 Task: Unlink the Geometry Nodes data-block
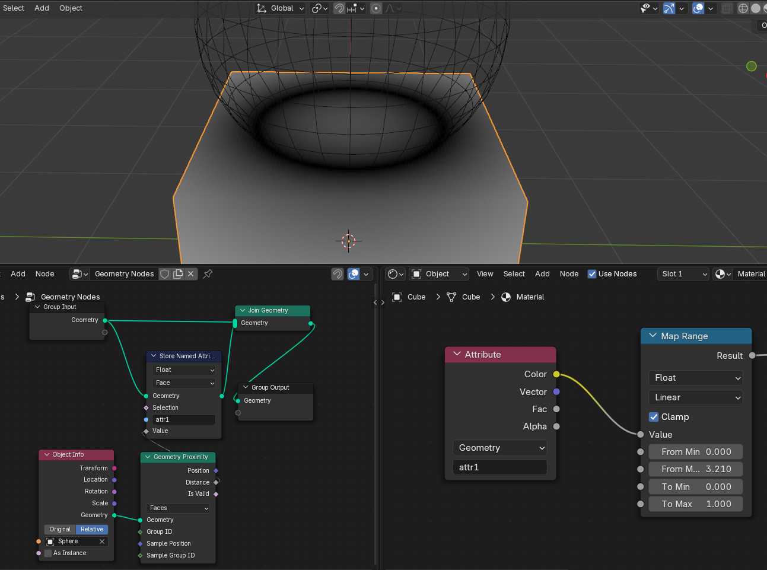[191, 274]
